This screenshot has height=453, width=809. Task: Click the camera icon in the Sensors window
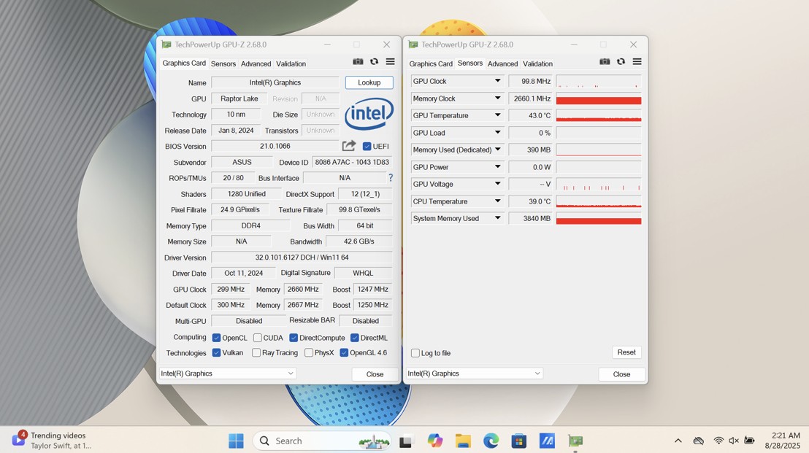click(605, 63)
